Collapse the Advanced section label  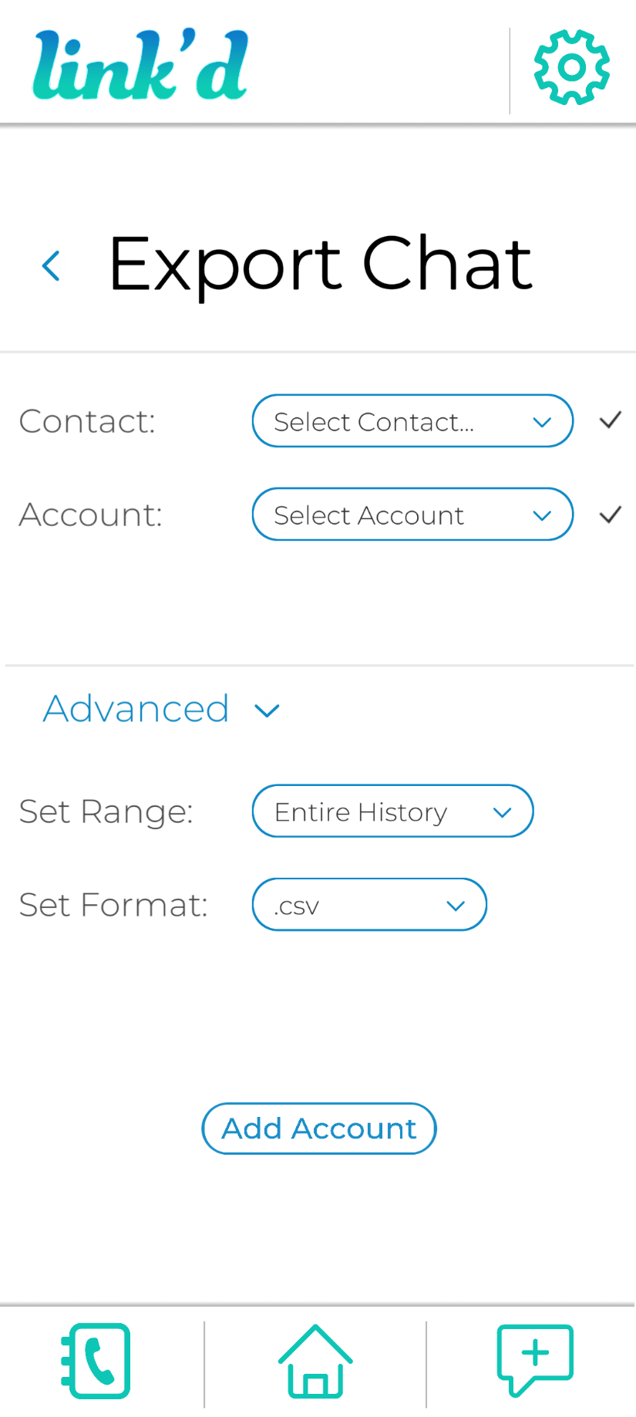(x=136, y=709)
